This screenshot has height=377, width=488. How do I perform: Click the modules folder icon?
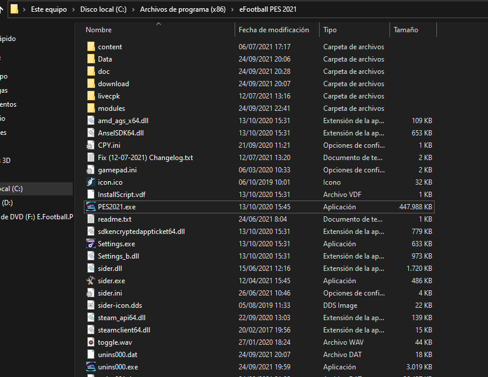coord(91,108)
